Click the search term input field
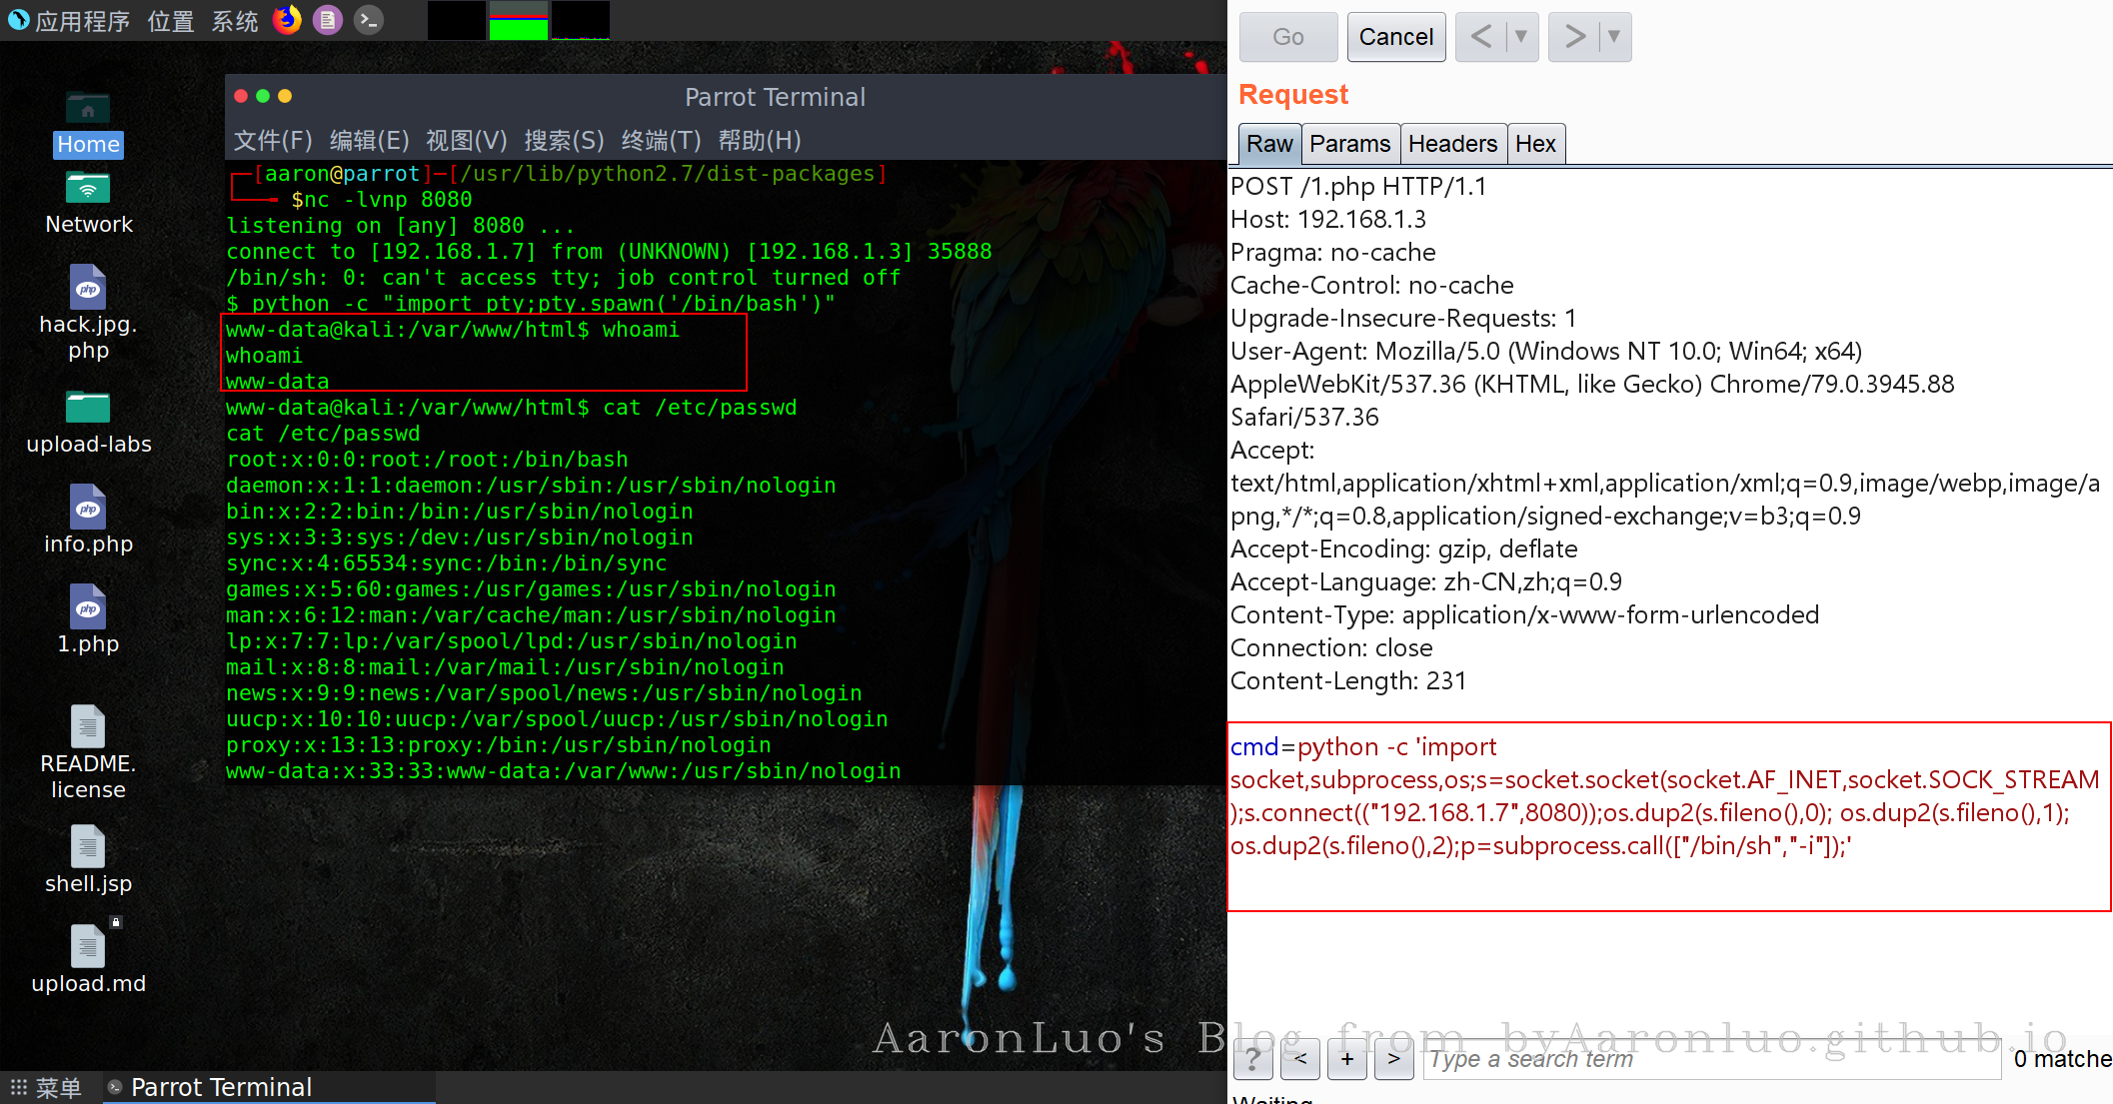 point(1711,1059)
